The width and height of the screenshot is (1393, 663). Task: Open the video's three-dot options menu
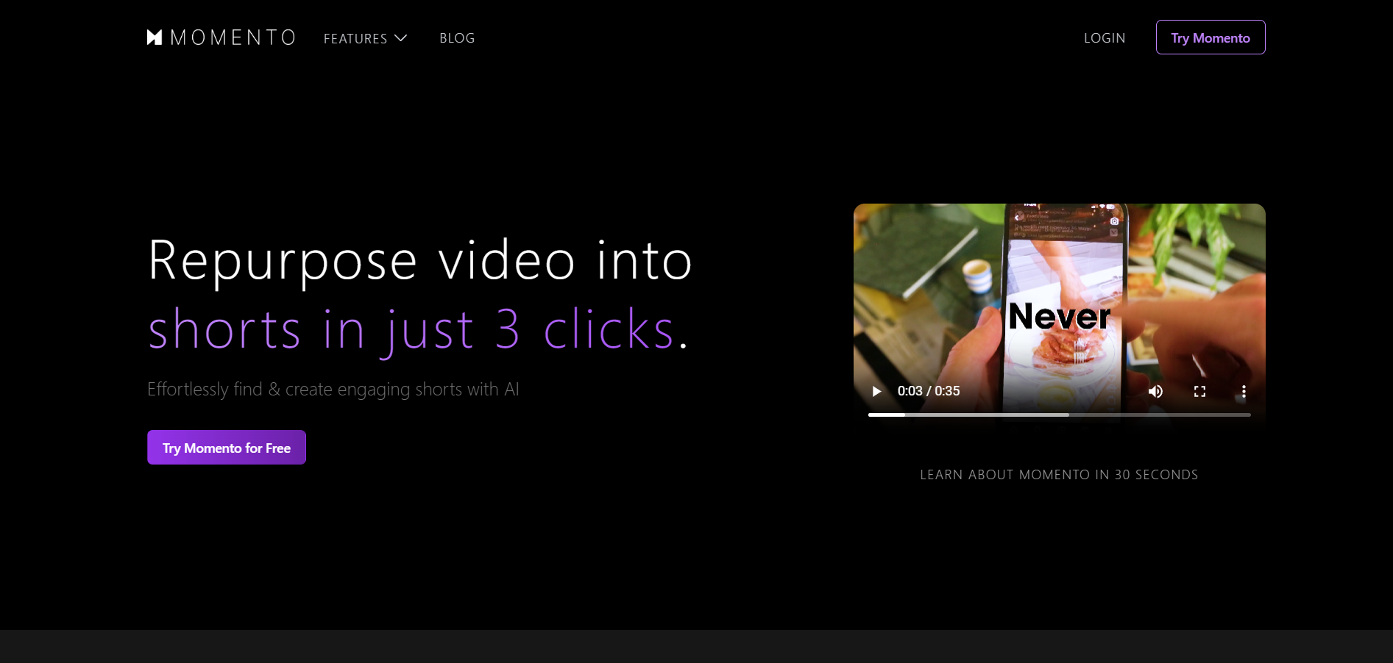1244,391
